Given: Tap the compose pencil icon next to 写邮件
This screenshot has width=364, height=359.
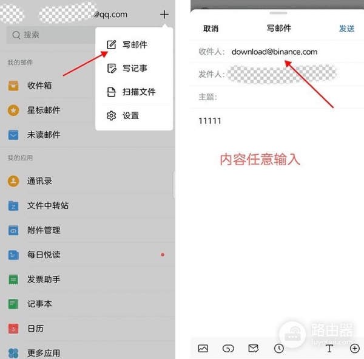Looking at the screenshot, I should point(111,44).
